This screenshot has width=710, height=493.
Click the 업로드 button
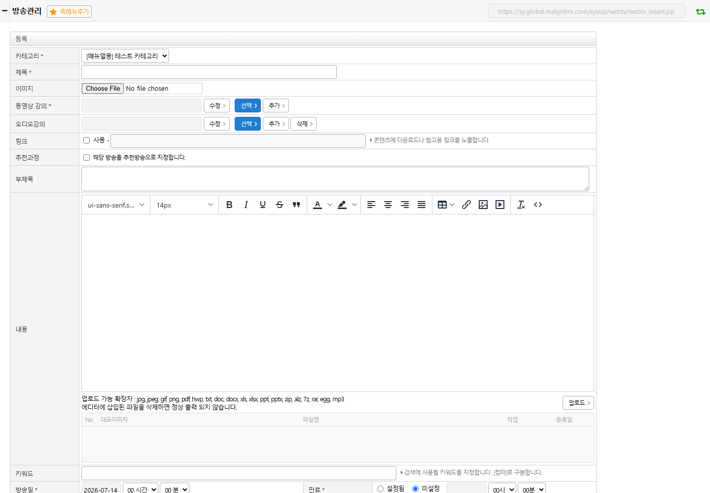pos(578,403)
